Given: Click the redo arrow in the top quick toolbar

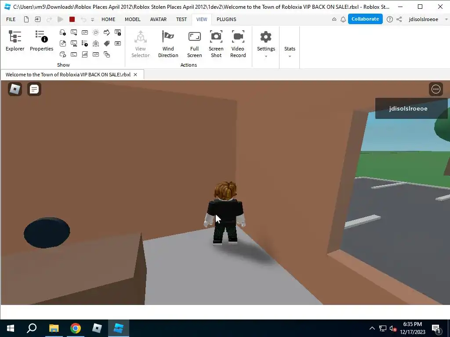Looking at the screenshot, I should [x=49, y=19].
